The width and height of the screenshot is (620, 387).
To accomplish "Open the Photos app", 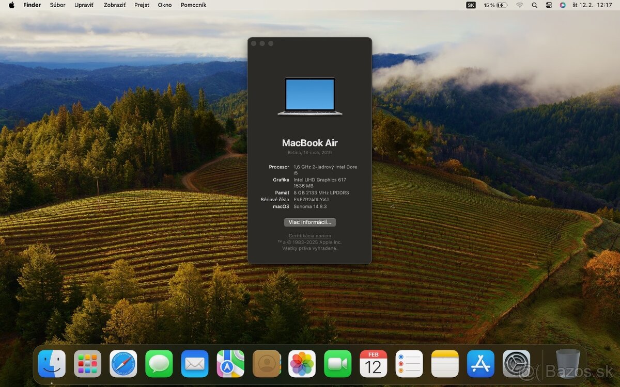I will click(x=302, y=364).
